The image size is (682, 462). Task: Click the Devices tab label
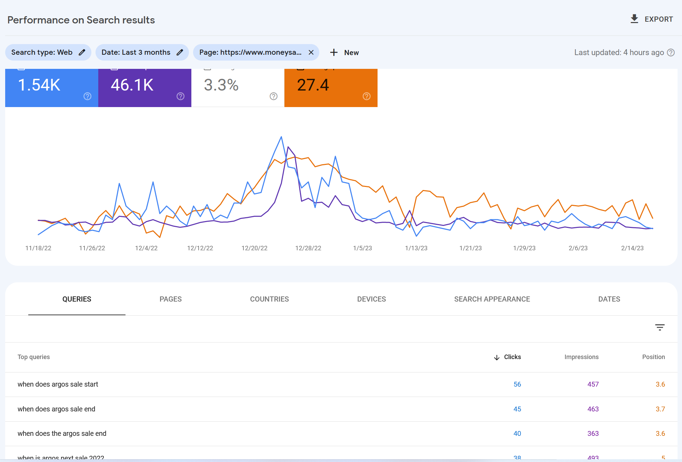pyautogui.click(x=372, y=299)
